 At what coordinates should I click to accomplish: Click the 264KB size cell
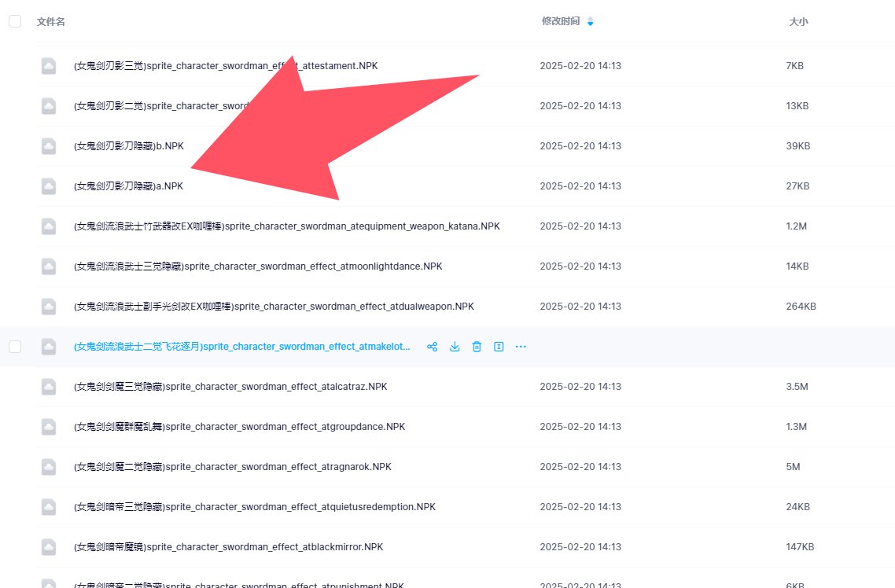[x=801, y=307]
